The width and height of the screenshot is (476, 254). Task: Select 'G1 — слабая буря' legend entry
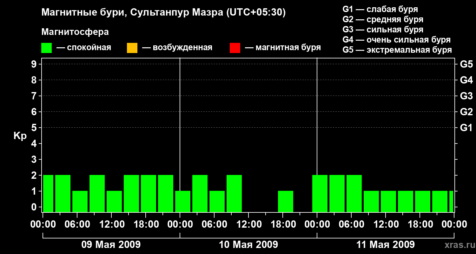[380, 9]
